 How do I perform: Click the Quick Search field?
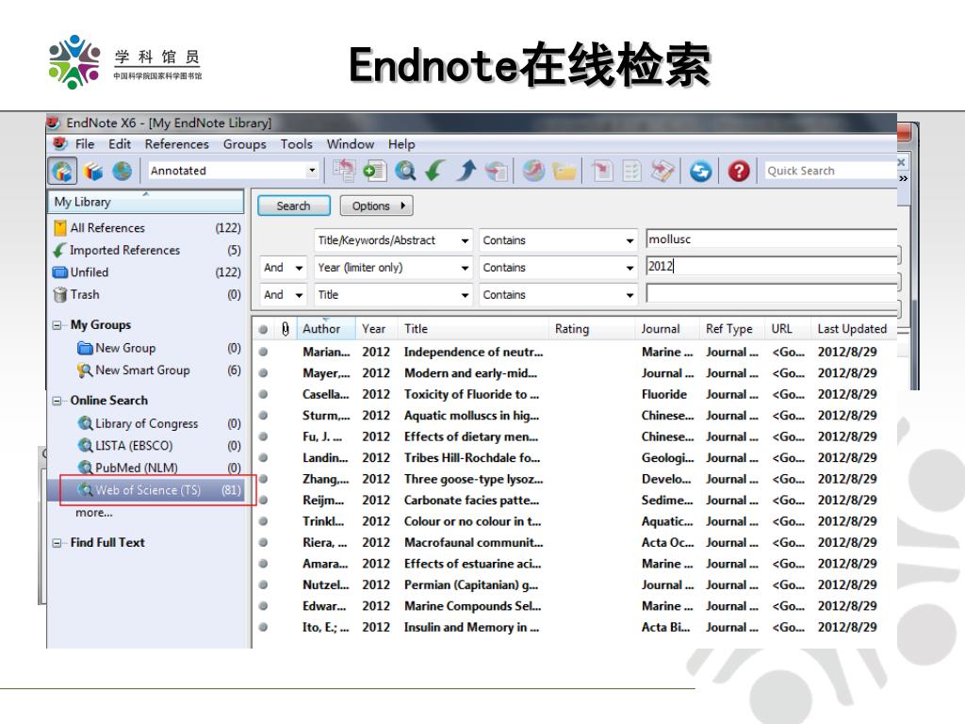point(829,171)
